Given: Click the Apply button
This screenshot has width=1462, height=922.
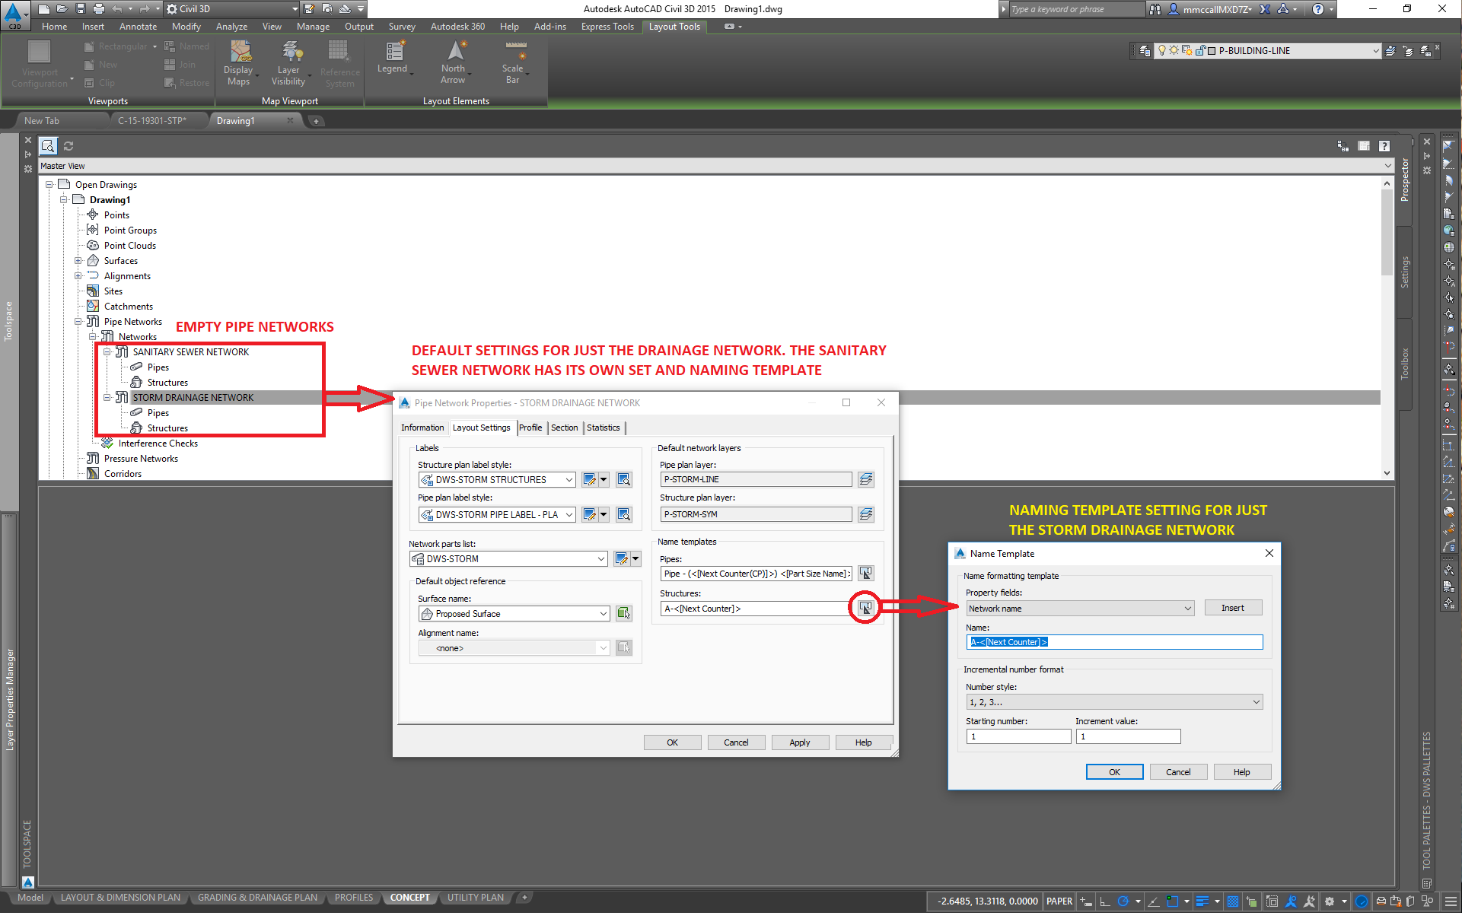Looking at the screenshot, I should pyautogui.click(x=800, y=742).
